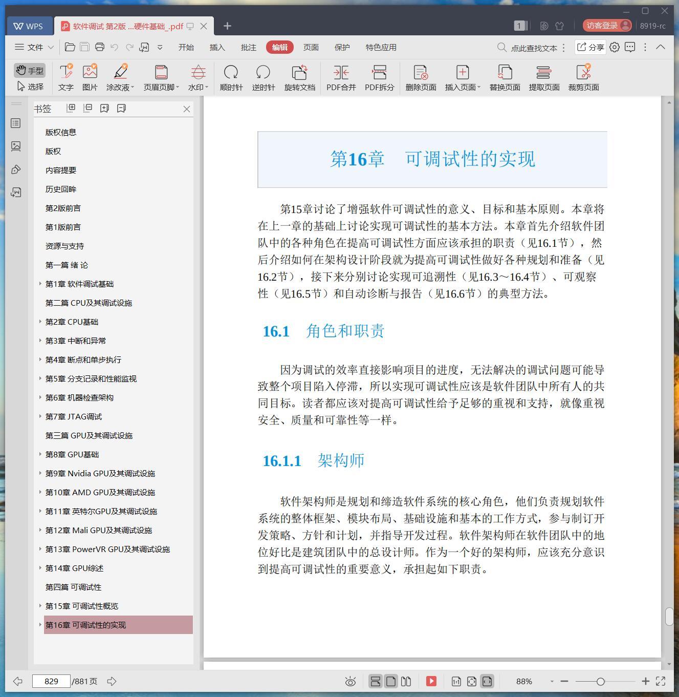The height and width of the screenshot is (697, 679).
Task: Click PDF Merge (PDF合并)
Action: point(341,78)
